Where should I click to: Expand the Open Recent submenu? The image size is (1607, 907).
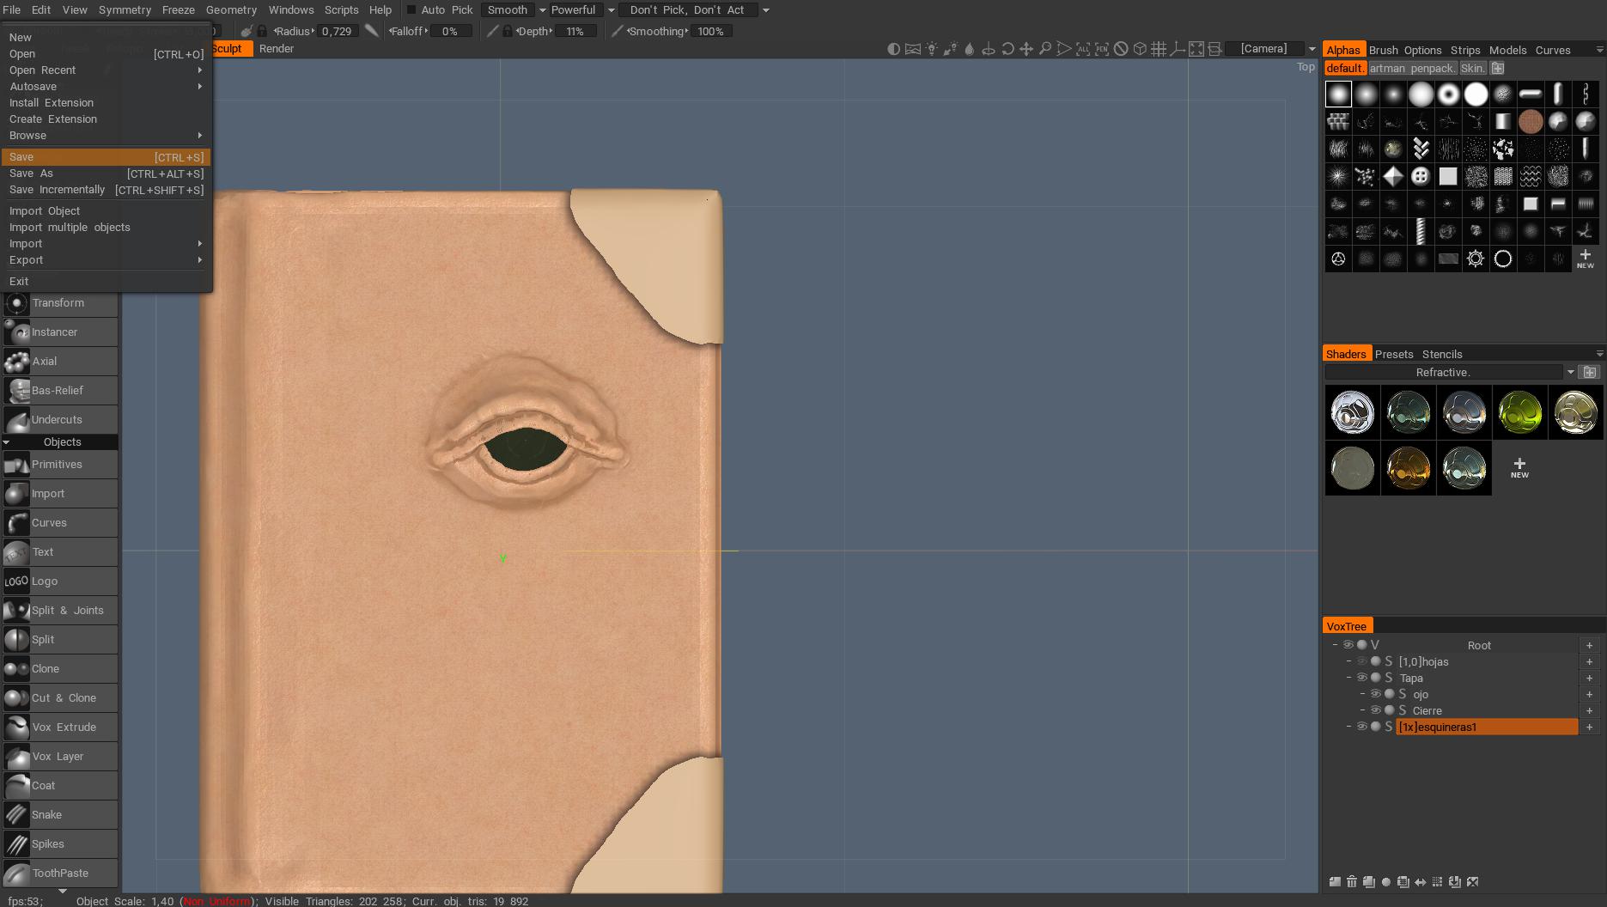(106, 70)
